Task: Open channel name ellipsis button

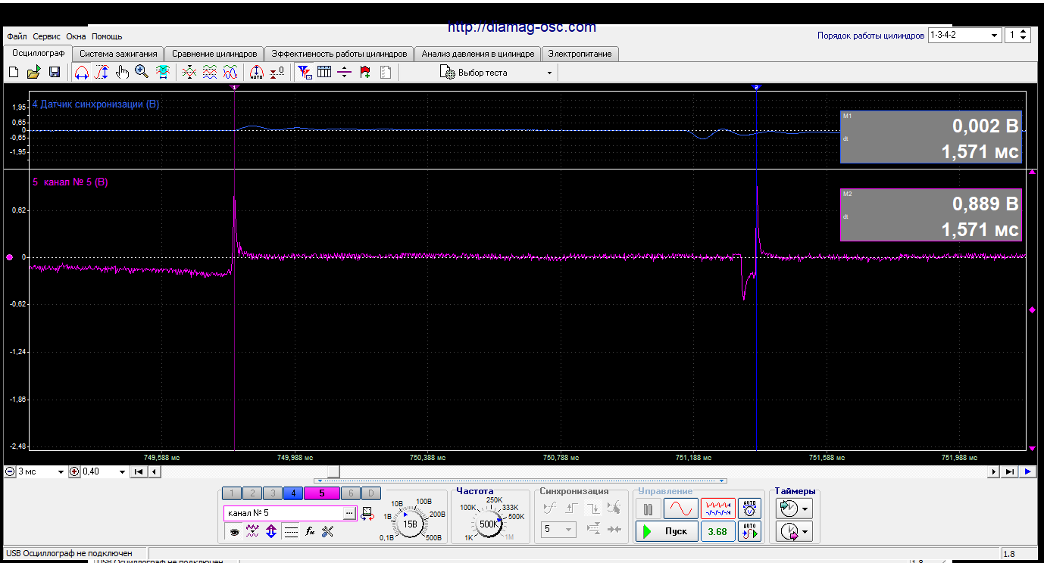Action: [349, 513]
